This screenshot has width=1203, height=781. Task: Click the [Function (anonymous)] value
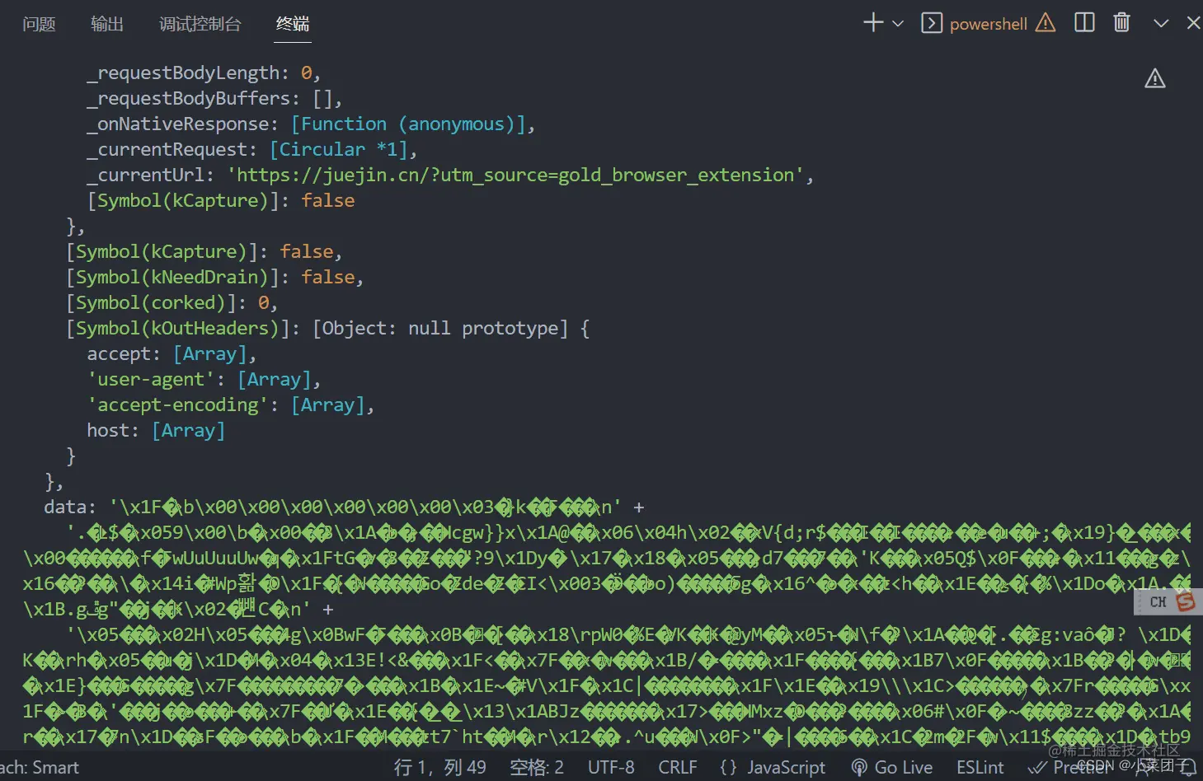[408, 124]
